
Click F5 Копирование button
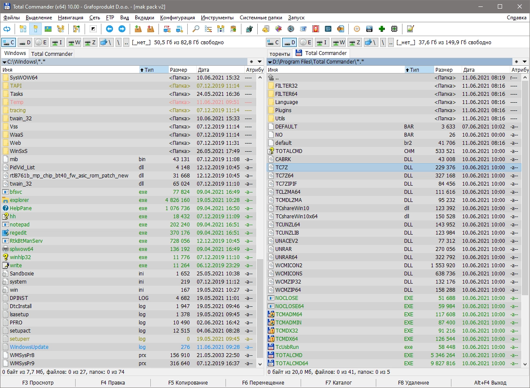point(188,382)
